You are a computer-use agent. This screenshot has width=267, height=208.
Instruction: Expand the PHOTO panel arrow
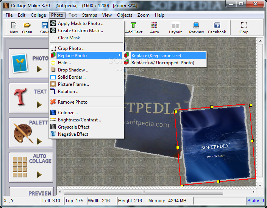(39, 69)
